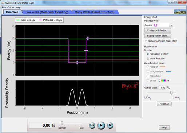The height and width of the screenshot is (133, 187).
Task: Click the phase rainbow color bar
Action: [163, 81]
